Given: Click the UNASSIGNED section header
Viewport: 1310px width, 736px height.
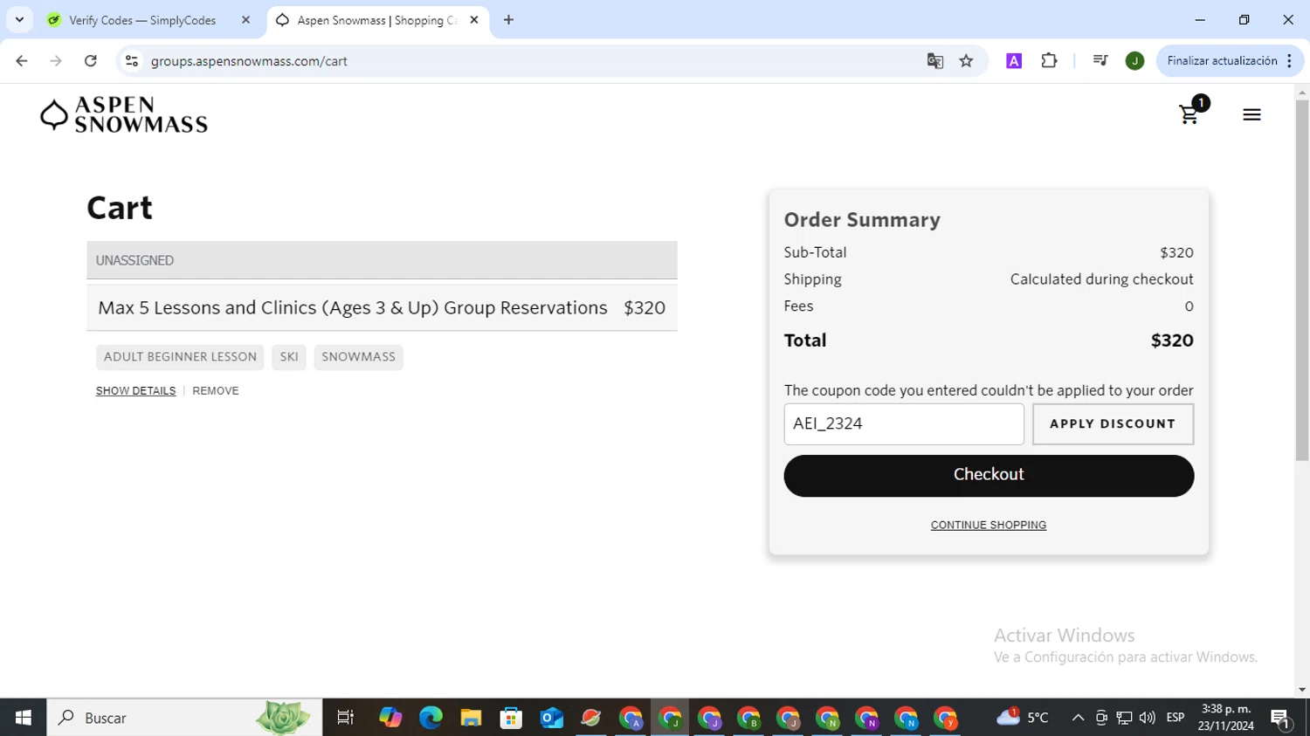Looking at the screenshot, I should pyautogui.click(x=382, y=260).
